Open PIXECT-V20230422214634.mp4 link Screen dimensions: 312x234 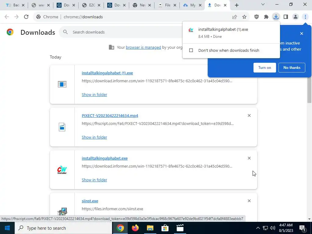click(110, 115)
